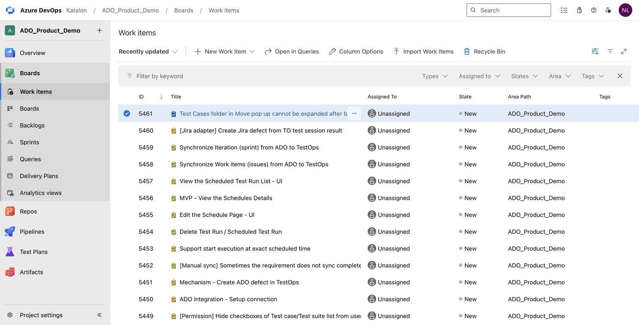This screenshot has height=325, width=639.
Task: Click Open in Queries button
Action: point(292,51)
